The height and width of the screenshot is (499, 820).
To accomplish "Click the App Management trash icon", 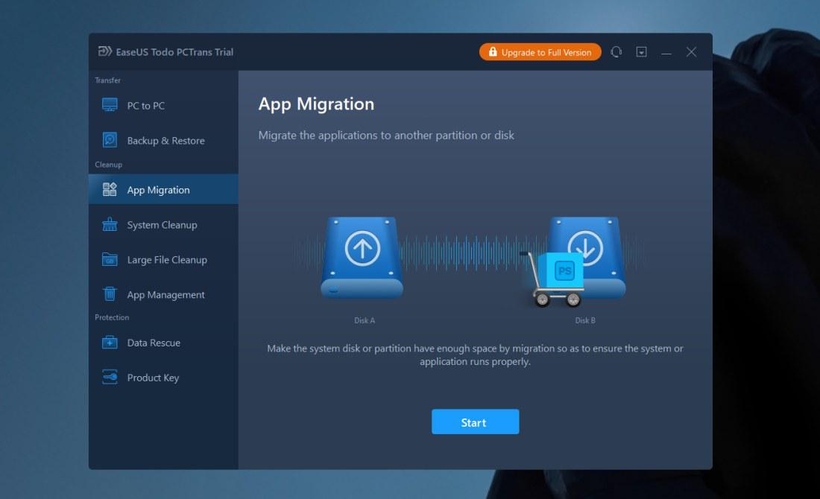I will (110, 293).
